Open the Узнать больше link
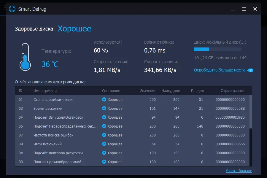Image resolution: width=267 pixels, height=178 pixels. pos(239,171)
